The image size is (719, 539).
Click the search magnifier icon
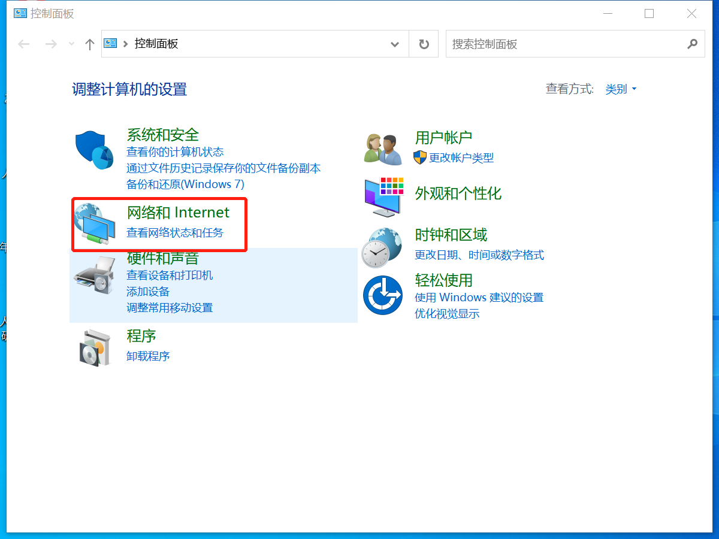(x=693, y=44)
